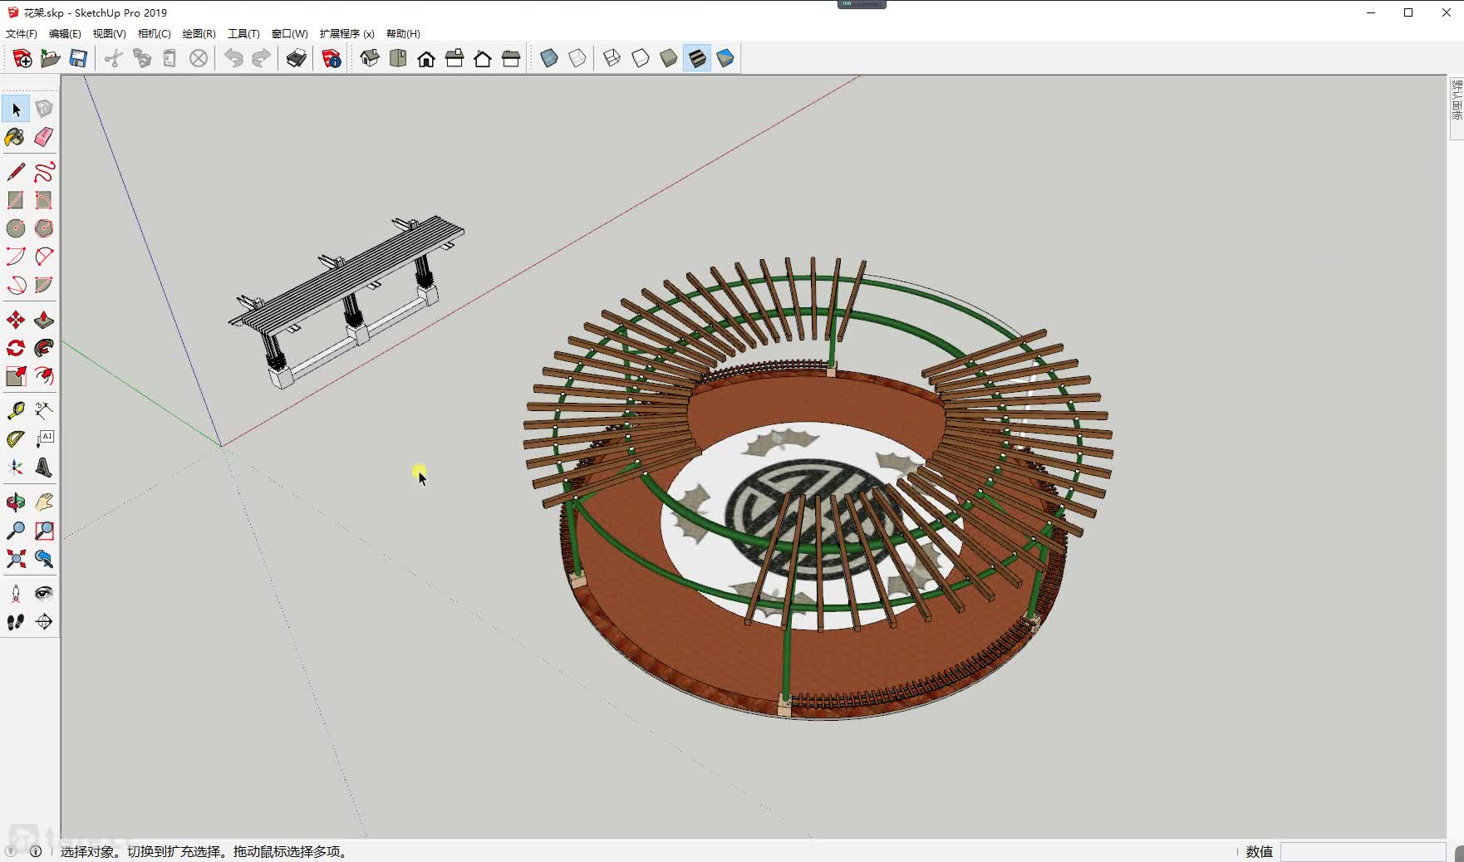Click the status bar info icon
The width and height of the screenshot is (1464, 862).
pyautogui.click(x=36, y=851)
